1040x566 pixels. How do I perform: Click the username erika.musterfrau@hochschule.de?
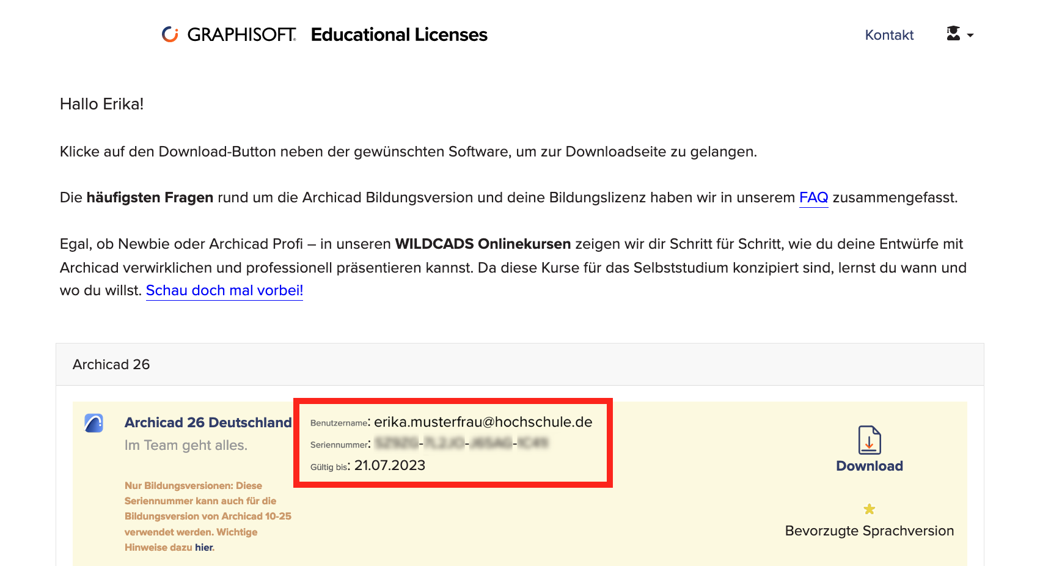pos(483,422)
